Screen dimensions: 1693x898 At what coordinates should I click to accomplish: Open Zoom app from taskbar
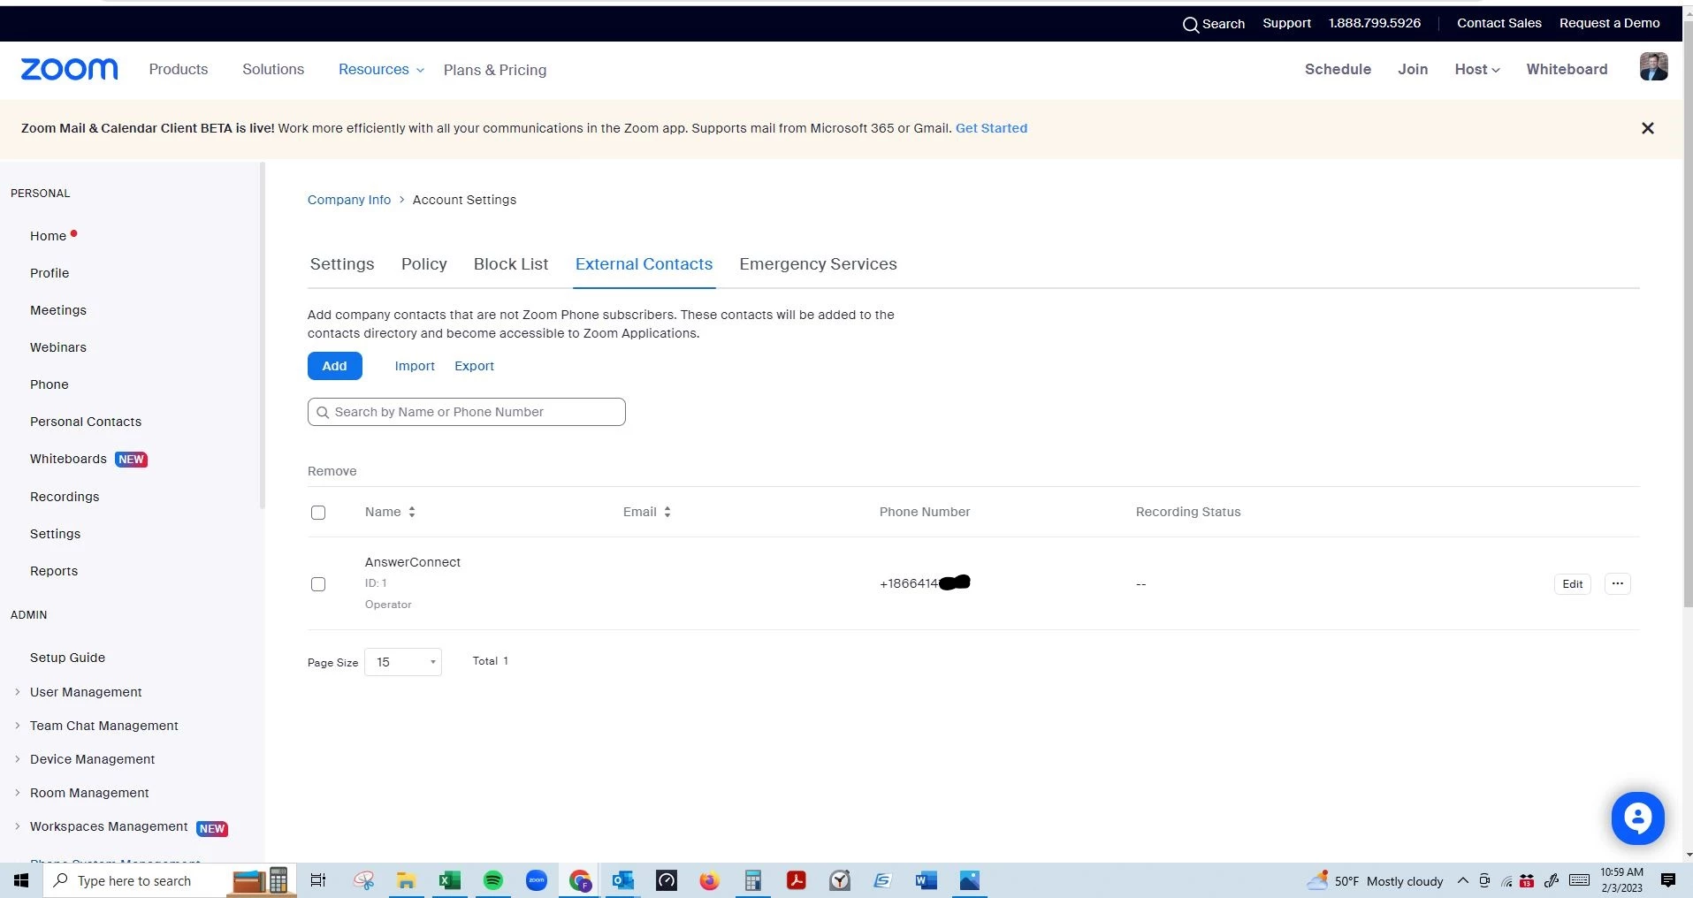[537, 880]
